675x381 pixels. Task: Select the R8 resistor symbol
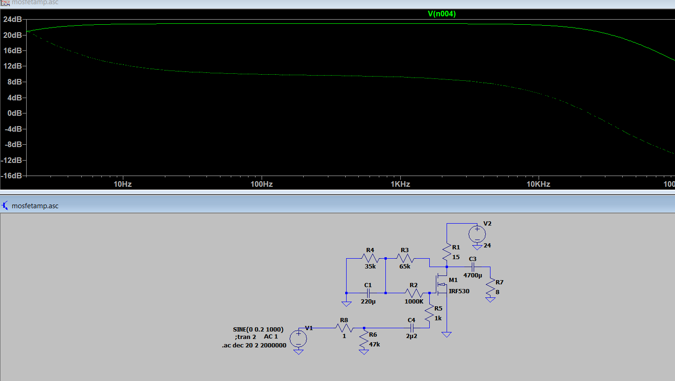pyautogui.click(x=344, y=328)
